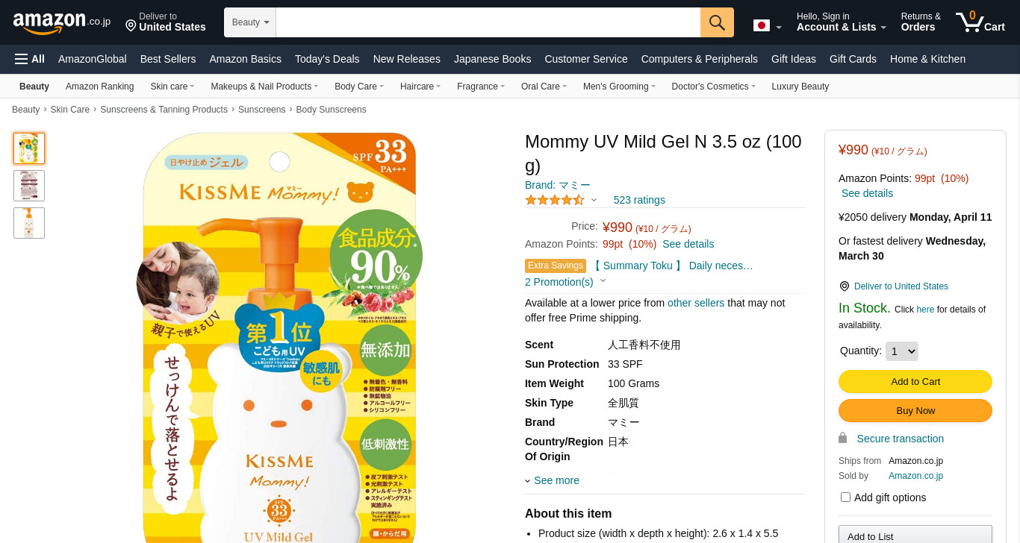Viewport: 1020px width, 543px height.
Task: Click the Amazon.co.jp logo
Action: 61,22
